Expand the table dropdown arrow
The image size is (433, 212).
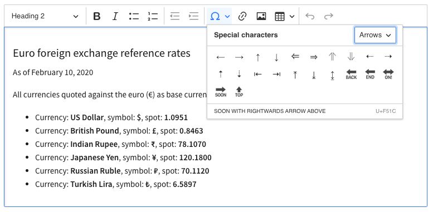(292, 16)
